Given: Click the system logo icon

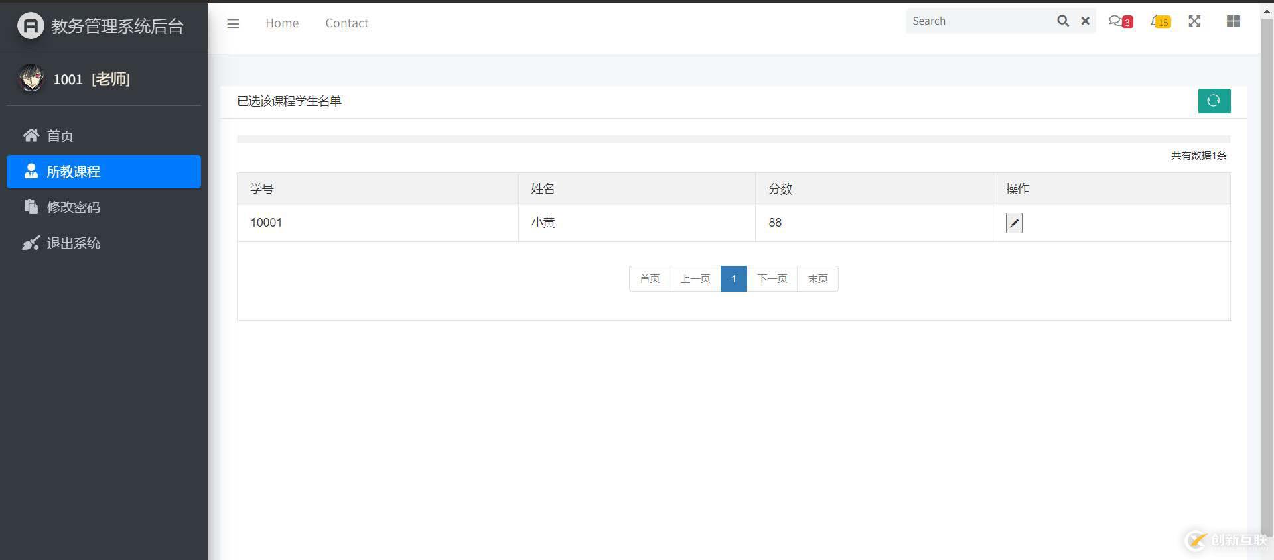Looking at the screenshot, I should point(31,26).
